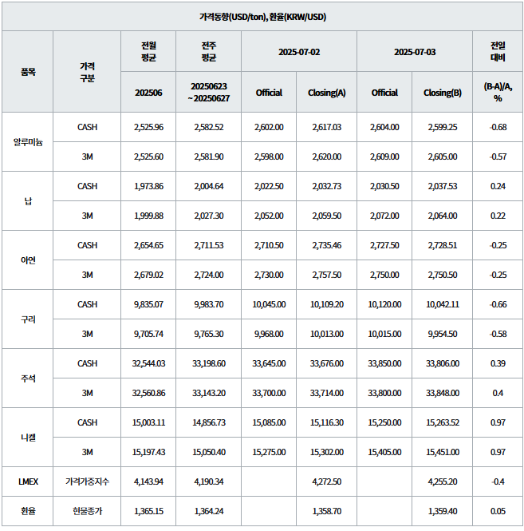Click nickel closing value '15,263.52'
The width and height of the screenshot is (524, 531).
pos(443,422)
